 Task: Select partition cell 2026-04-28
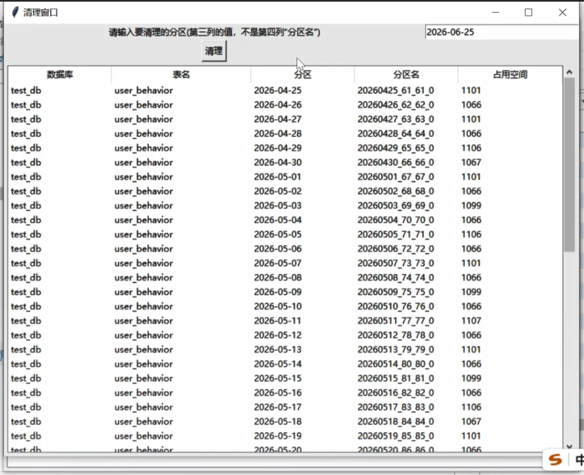click(278, 133)
